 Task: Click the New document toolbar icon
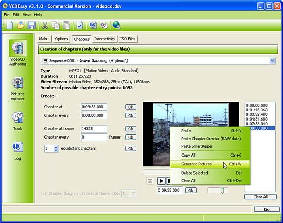pyautogui.click(x=10, y=25)
